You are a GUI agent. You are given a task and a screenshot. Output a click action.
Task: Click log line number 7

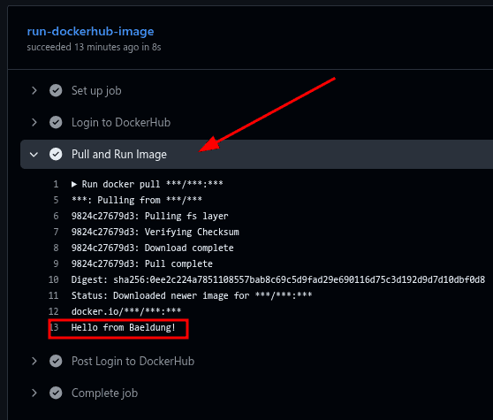(56, 233)
